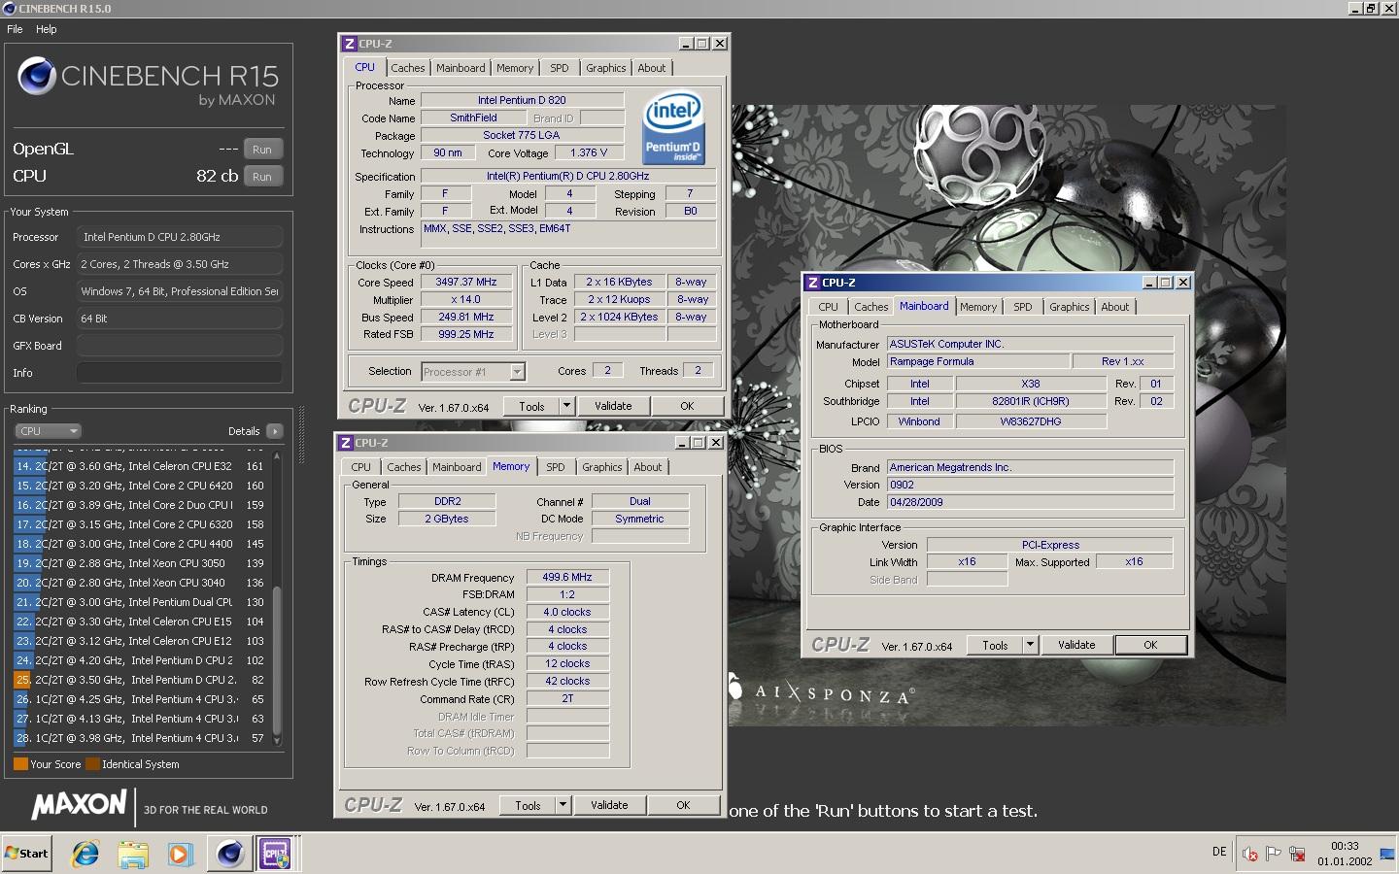Select ranking row 14 Celeron E32

click(x=142, y=466)
